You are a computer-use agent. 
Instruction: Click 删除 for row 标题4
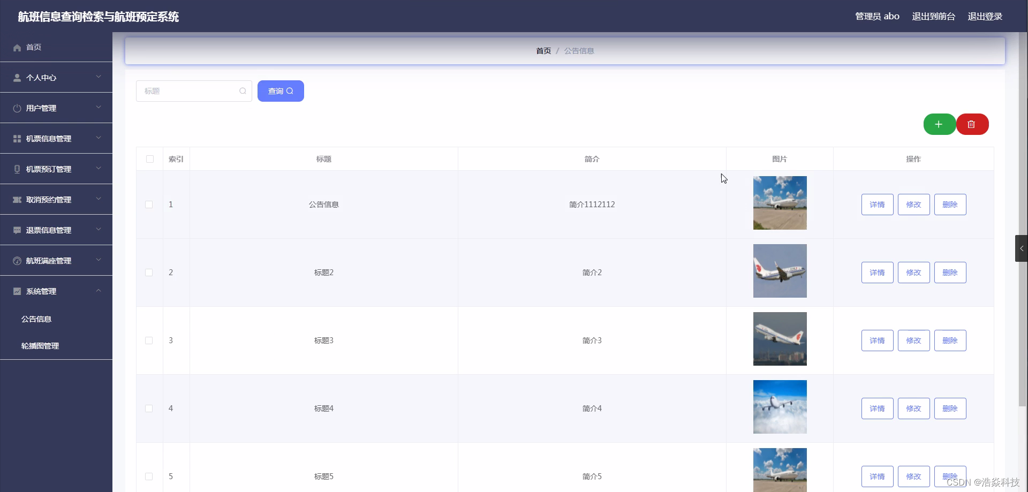[950, 408]
